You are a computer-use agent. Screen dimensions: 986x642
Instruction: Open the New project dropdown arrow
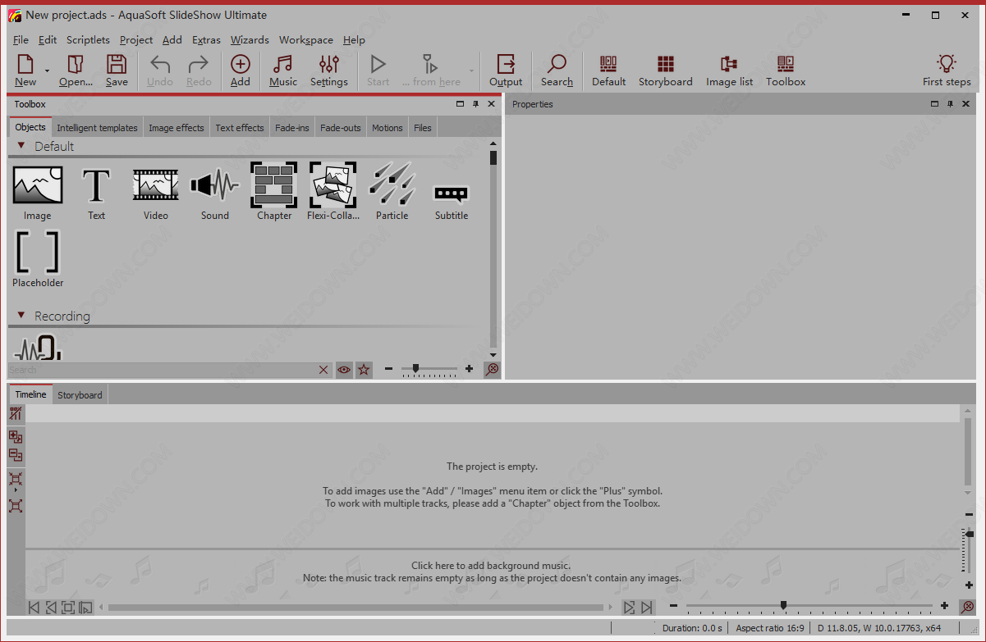coord(48,71)
